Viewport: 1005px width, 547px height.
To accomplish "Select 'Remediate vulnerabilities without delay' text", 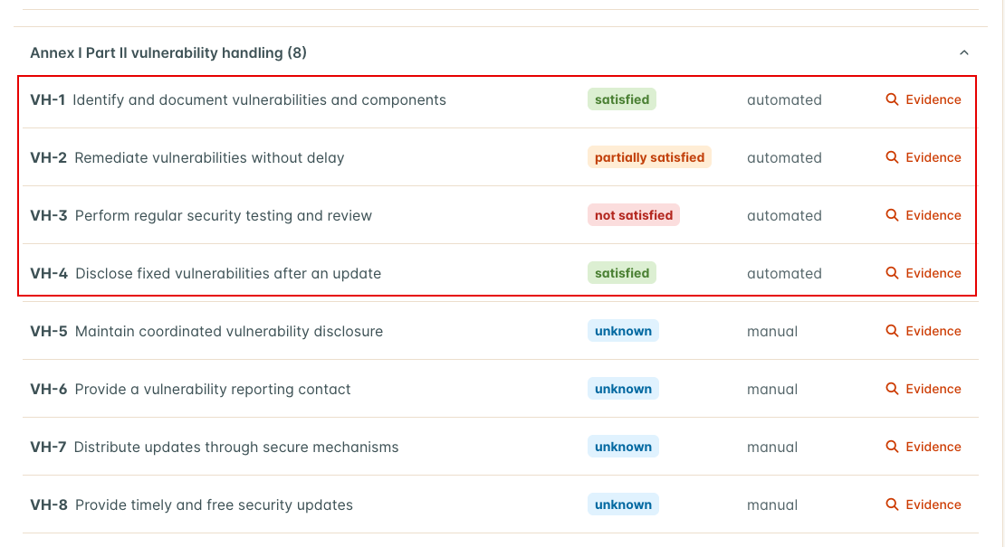I will (209, 158).
